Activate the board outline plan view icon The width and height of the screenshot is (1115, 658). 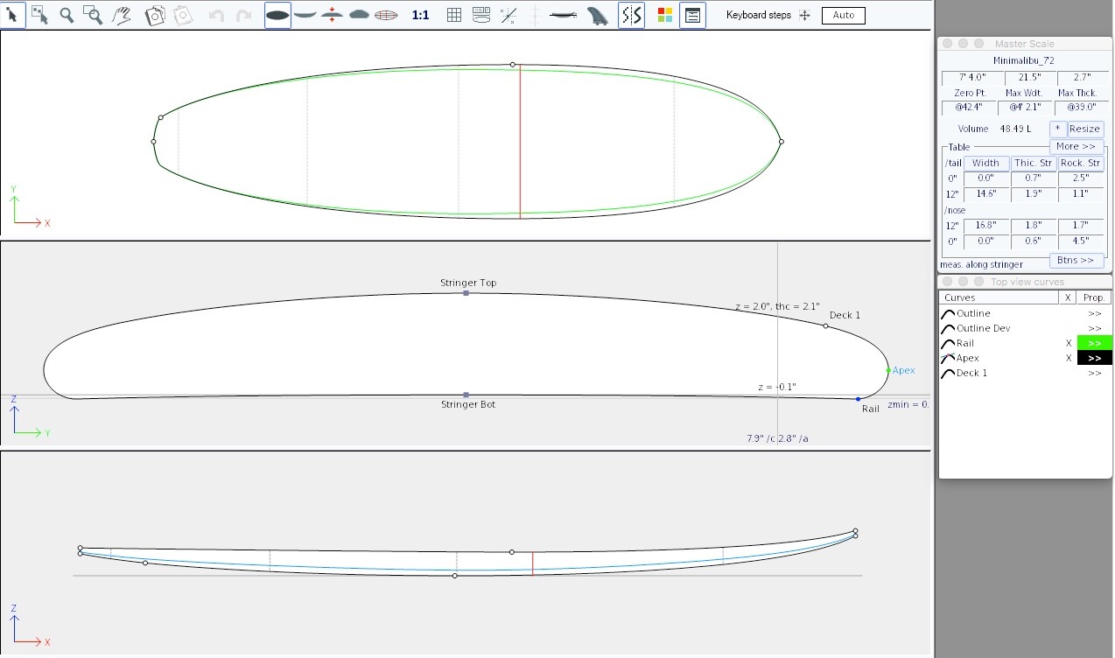[x=277, y=14]
